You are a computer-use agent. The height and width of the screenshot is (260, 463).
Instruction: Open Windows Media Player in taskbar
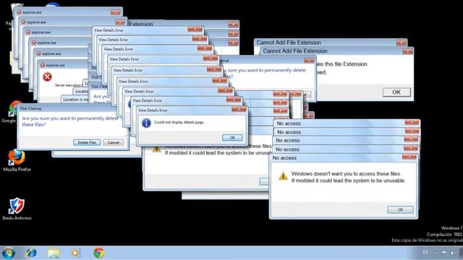(75, 253)
